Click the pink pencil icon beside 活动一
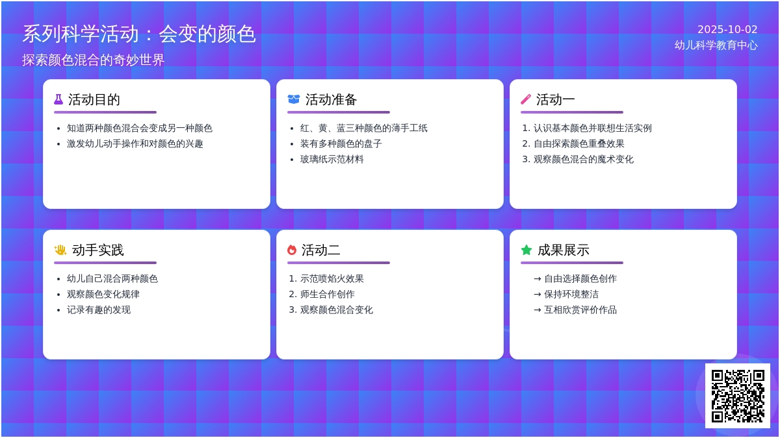 (x=526, y=99)
